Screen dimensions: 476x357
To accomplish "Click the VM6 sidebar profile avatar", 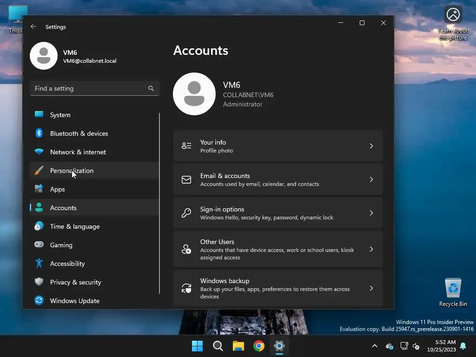I will [x=44, y=56].
